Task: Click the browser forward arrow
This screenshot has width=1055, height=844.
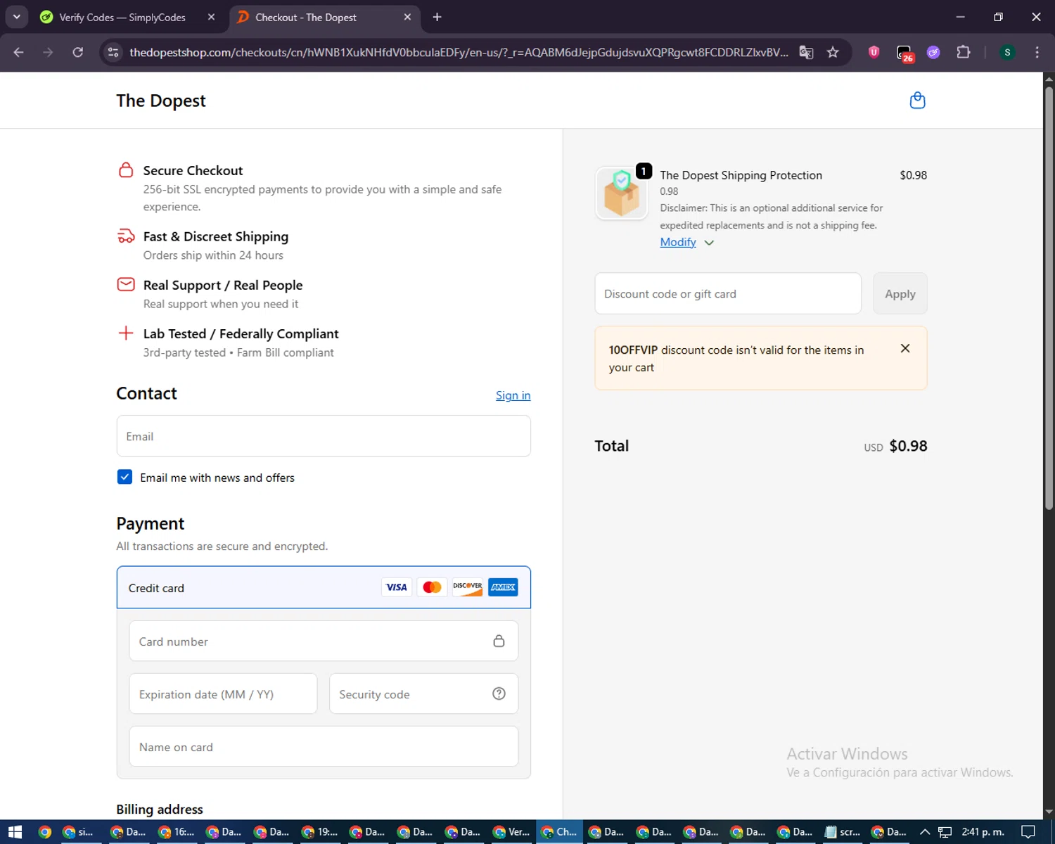Action: (x=48, y=52)
